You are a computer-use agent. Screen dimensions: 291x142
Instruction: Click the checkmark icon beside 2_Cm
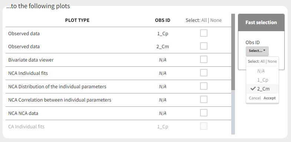(253, 89)
